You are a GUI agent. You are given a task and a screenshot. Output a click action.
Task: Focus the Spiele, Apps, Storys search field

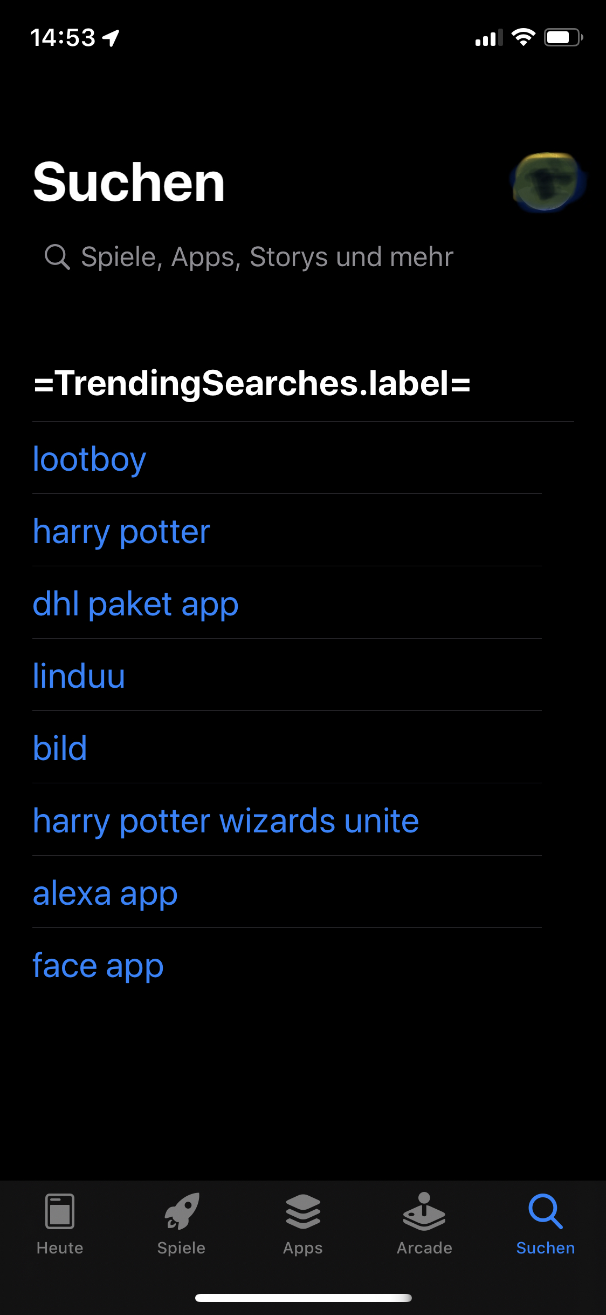pyautogui.click(x=303, y=256)
